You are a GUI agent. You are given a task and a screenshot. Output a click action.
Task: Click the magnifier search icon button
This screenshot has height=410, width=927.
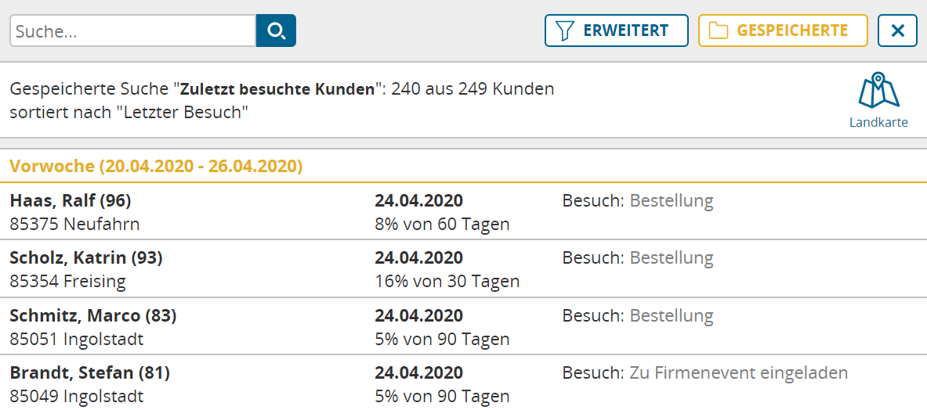(276, 31)
